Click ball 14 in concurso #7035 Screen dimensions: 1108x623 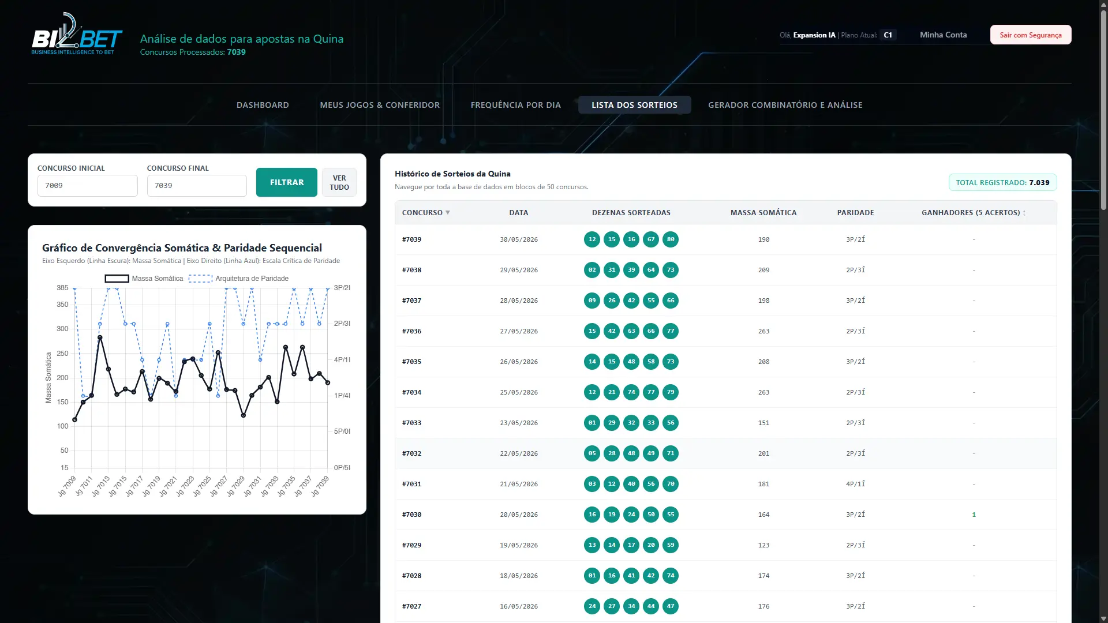[x=592, y=362]
